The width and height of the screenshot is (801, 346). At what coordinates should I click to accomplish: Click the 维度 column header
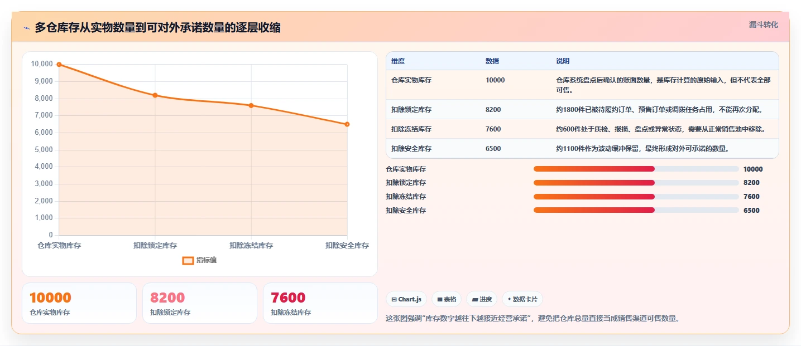[398, 61]
